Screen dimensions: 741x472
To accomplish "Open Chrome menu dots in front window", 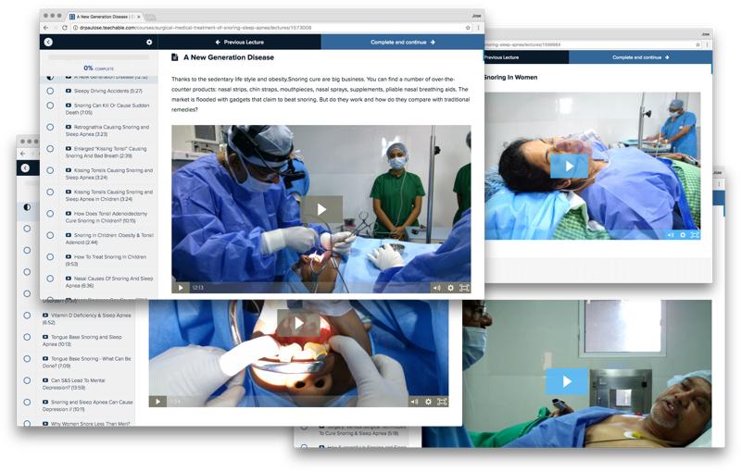I will (478, 28).
